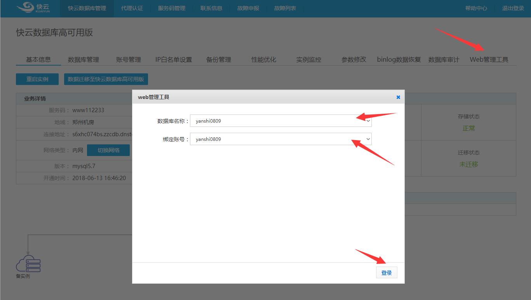Click the 重启实例 button
Viewport: 531px width, 300px height.
coord(37,79)
